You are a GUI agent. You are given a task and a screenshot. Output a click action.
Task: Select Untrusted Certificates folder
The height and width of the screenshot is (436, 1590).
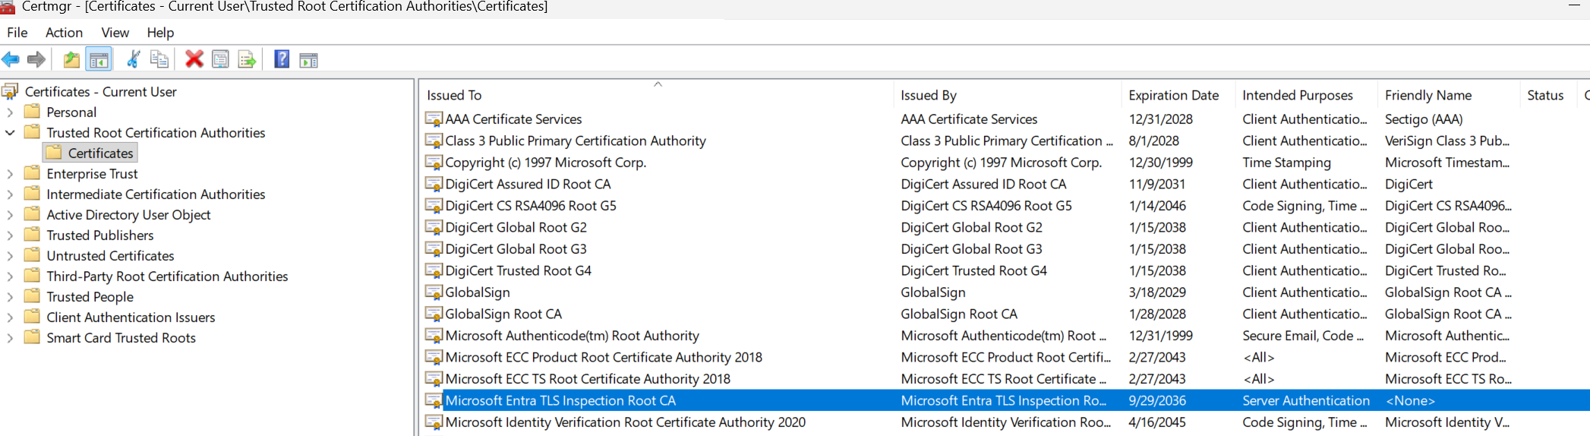(x=110, y=256)
